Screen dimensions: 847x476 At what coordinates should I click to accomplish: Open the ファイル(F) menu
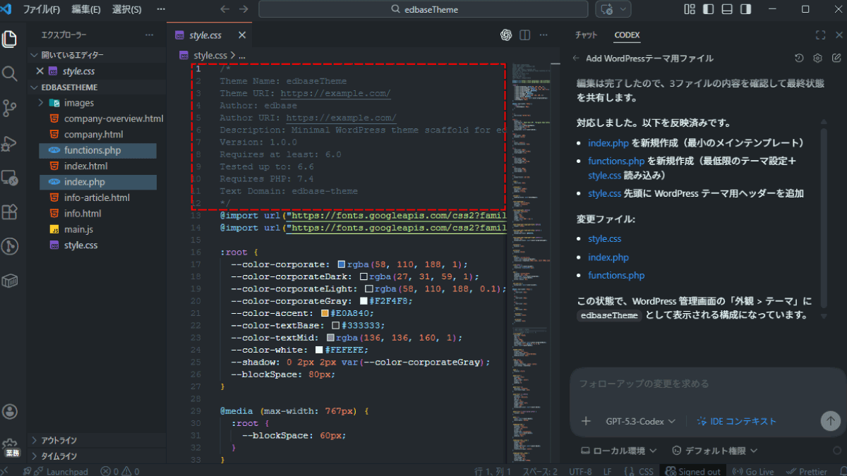point(42,10)
